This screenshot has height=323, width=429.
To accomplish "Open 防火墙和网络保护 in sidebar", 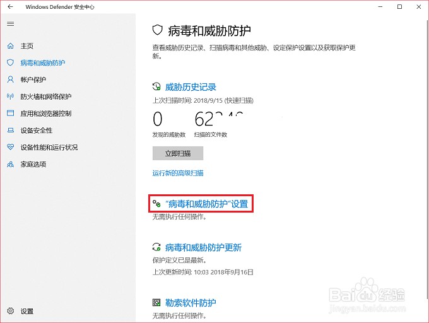I will [45, 97].
